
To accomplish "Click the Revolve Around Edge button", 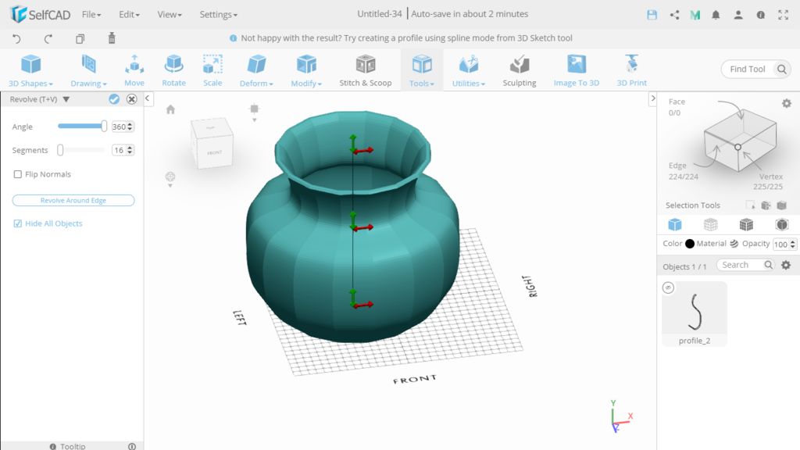I will (x=73, y=201).
